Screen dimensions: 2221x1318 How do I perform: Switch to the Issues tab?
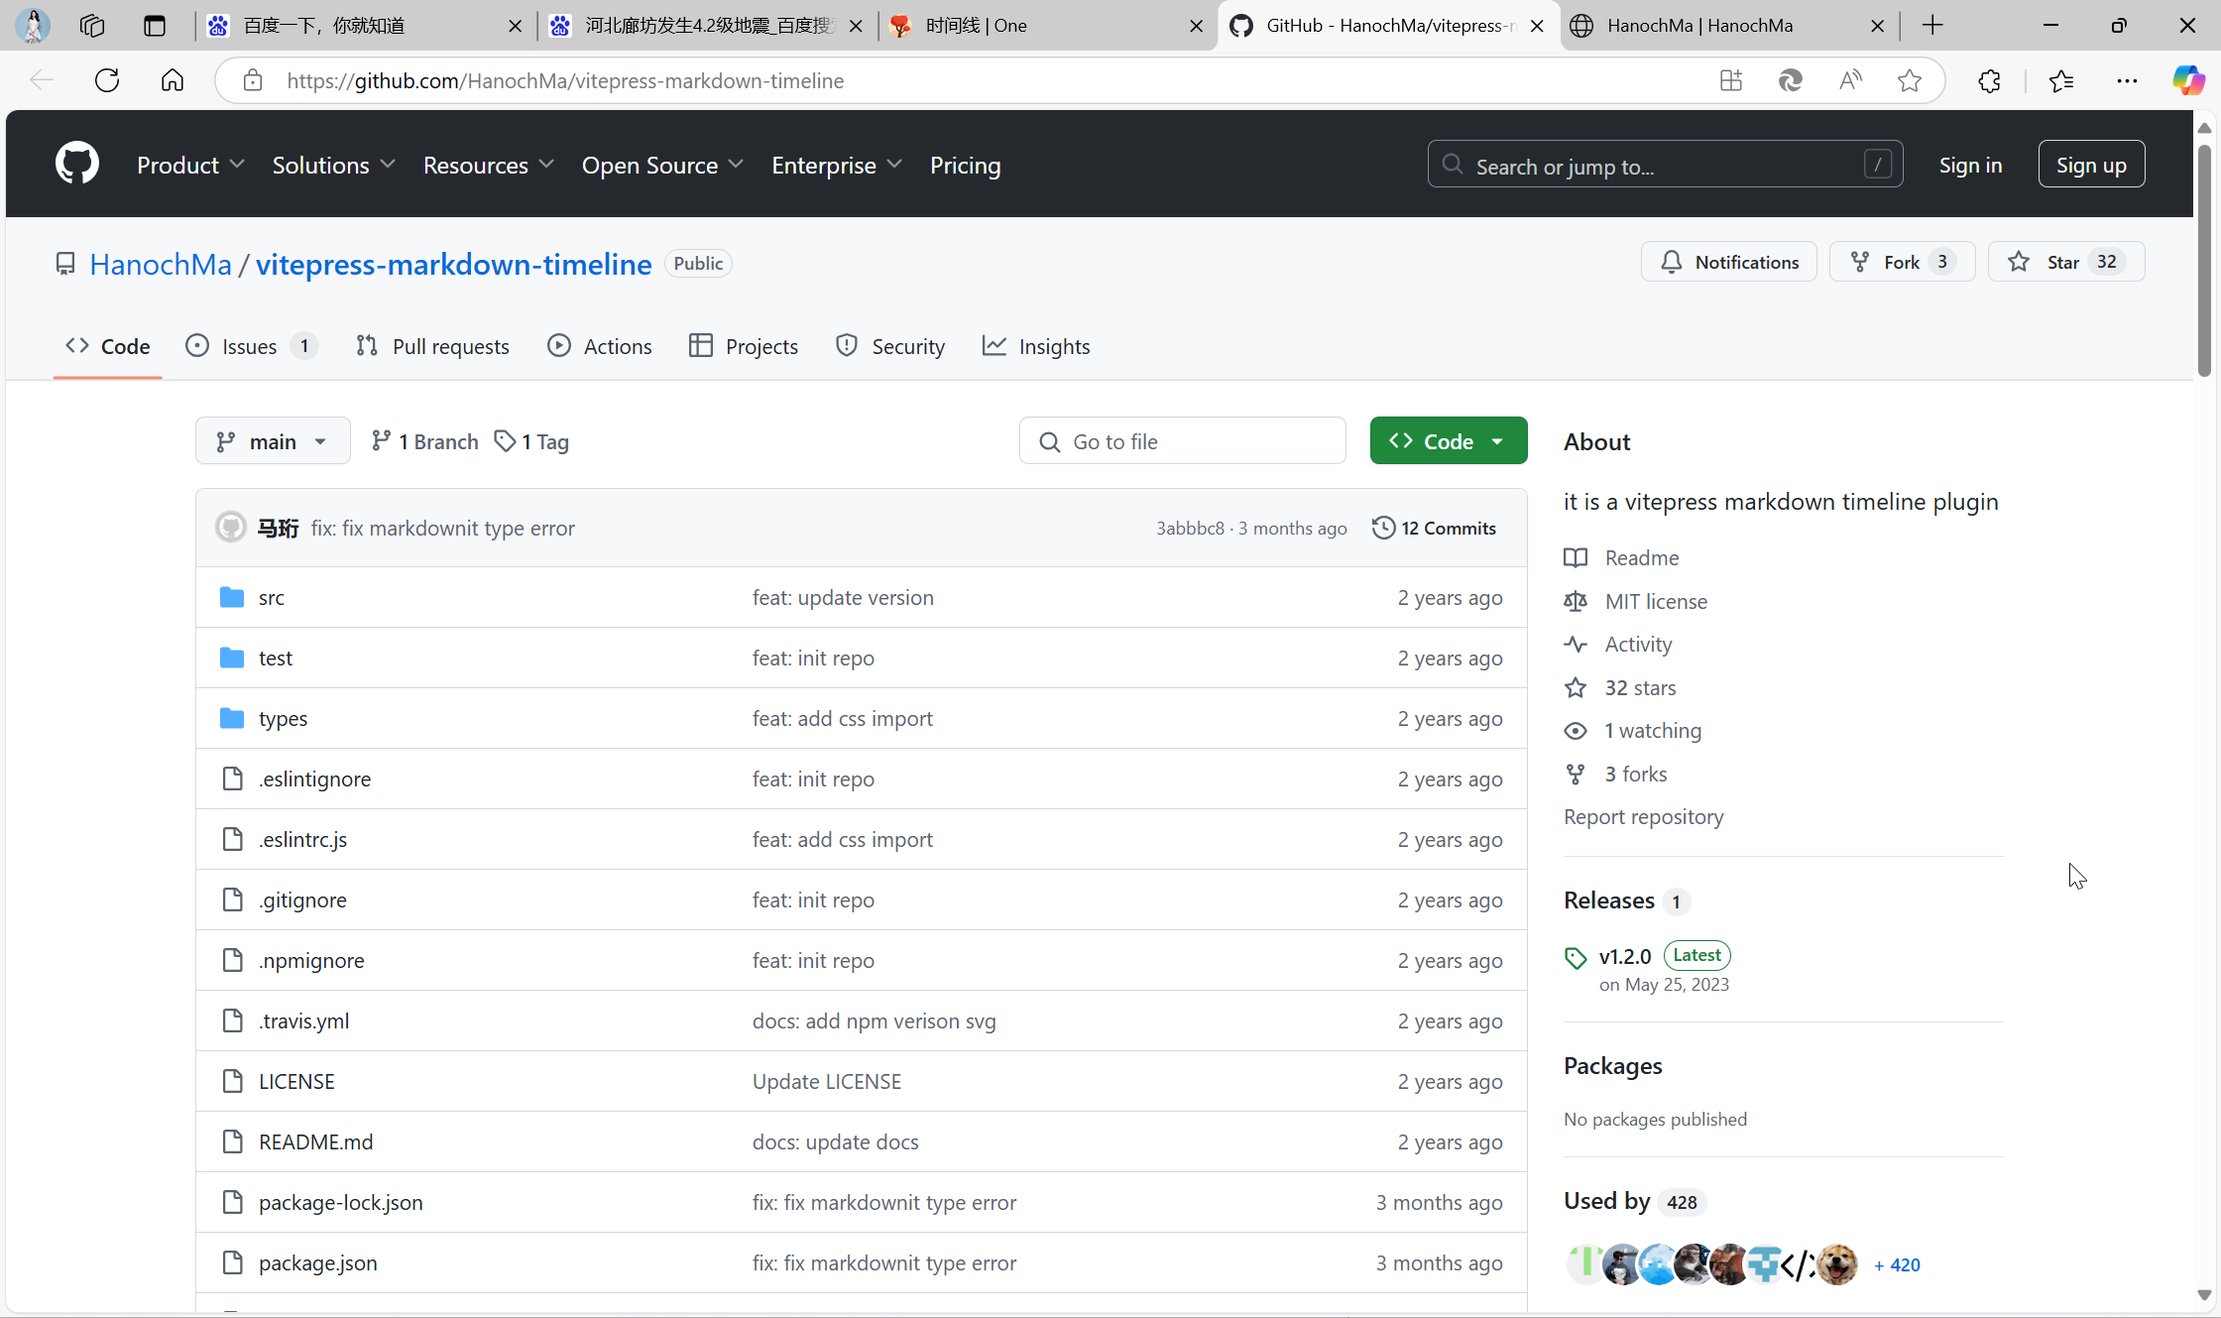tap(251, 346)
